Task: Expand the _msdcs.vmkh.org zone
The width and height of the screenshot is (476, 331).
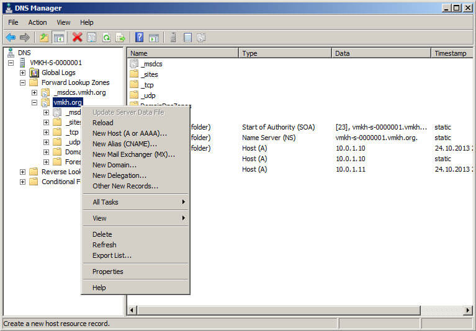Action: (x=34, y=92)
